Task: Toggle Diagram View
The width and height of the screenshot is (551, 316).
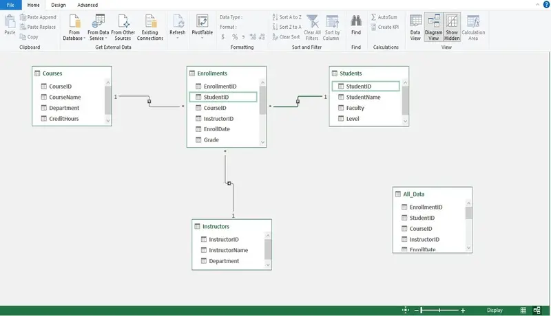Action: pyautogui.click(x=434, y=27)
